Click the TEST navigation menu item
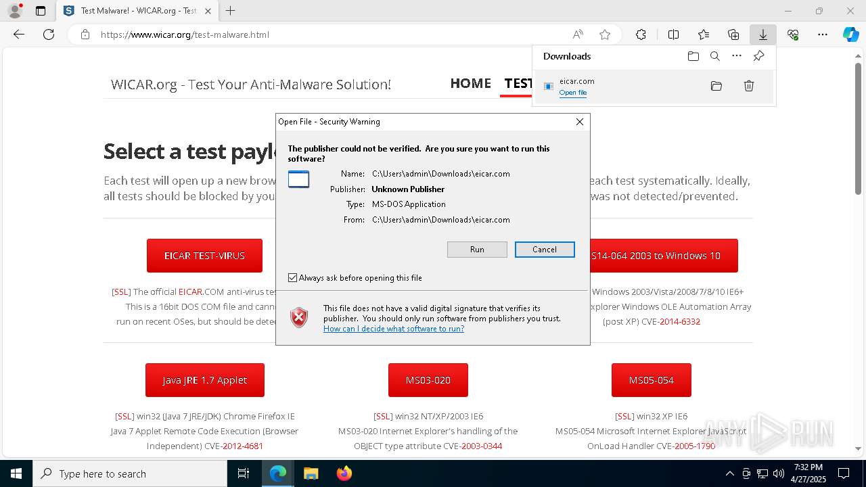Image resolution: width=866 pixels, height=487 pixels. (518, 83)
